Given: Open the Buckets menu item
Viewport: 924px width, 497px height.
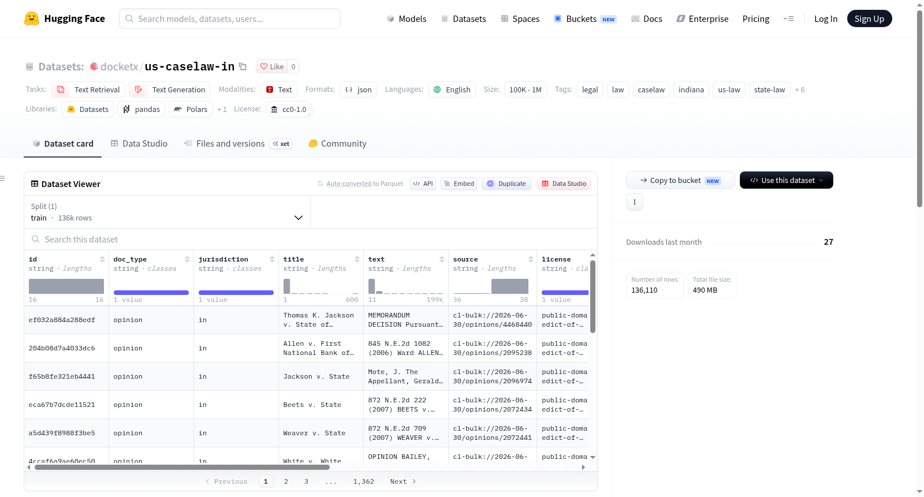Looking at the screenshot, I should [x=585, y=18].
